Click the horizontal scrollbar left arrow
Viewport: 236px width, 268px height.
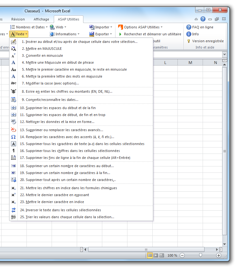(85, 249)
